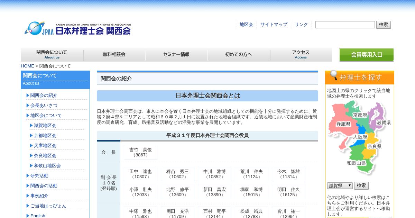Open 会長あいさつ in the sidebar
415x218 pixels.
point(44,105)
